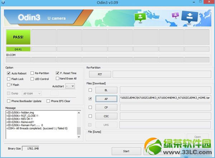Click the 'All threads completed' message line

coord(37,128)
